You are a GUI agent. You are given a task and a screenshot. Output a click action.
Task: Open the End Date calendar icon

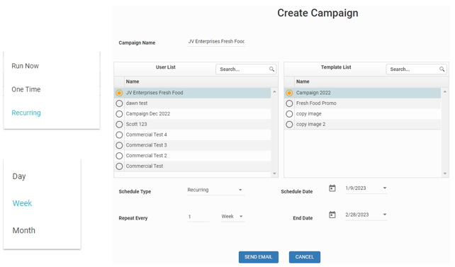click(332, 215)
